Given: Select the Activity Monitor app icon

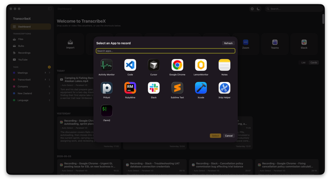Looking at the screenshot, I should [106, 65].
